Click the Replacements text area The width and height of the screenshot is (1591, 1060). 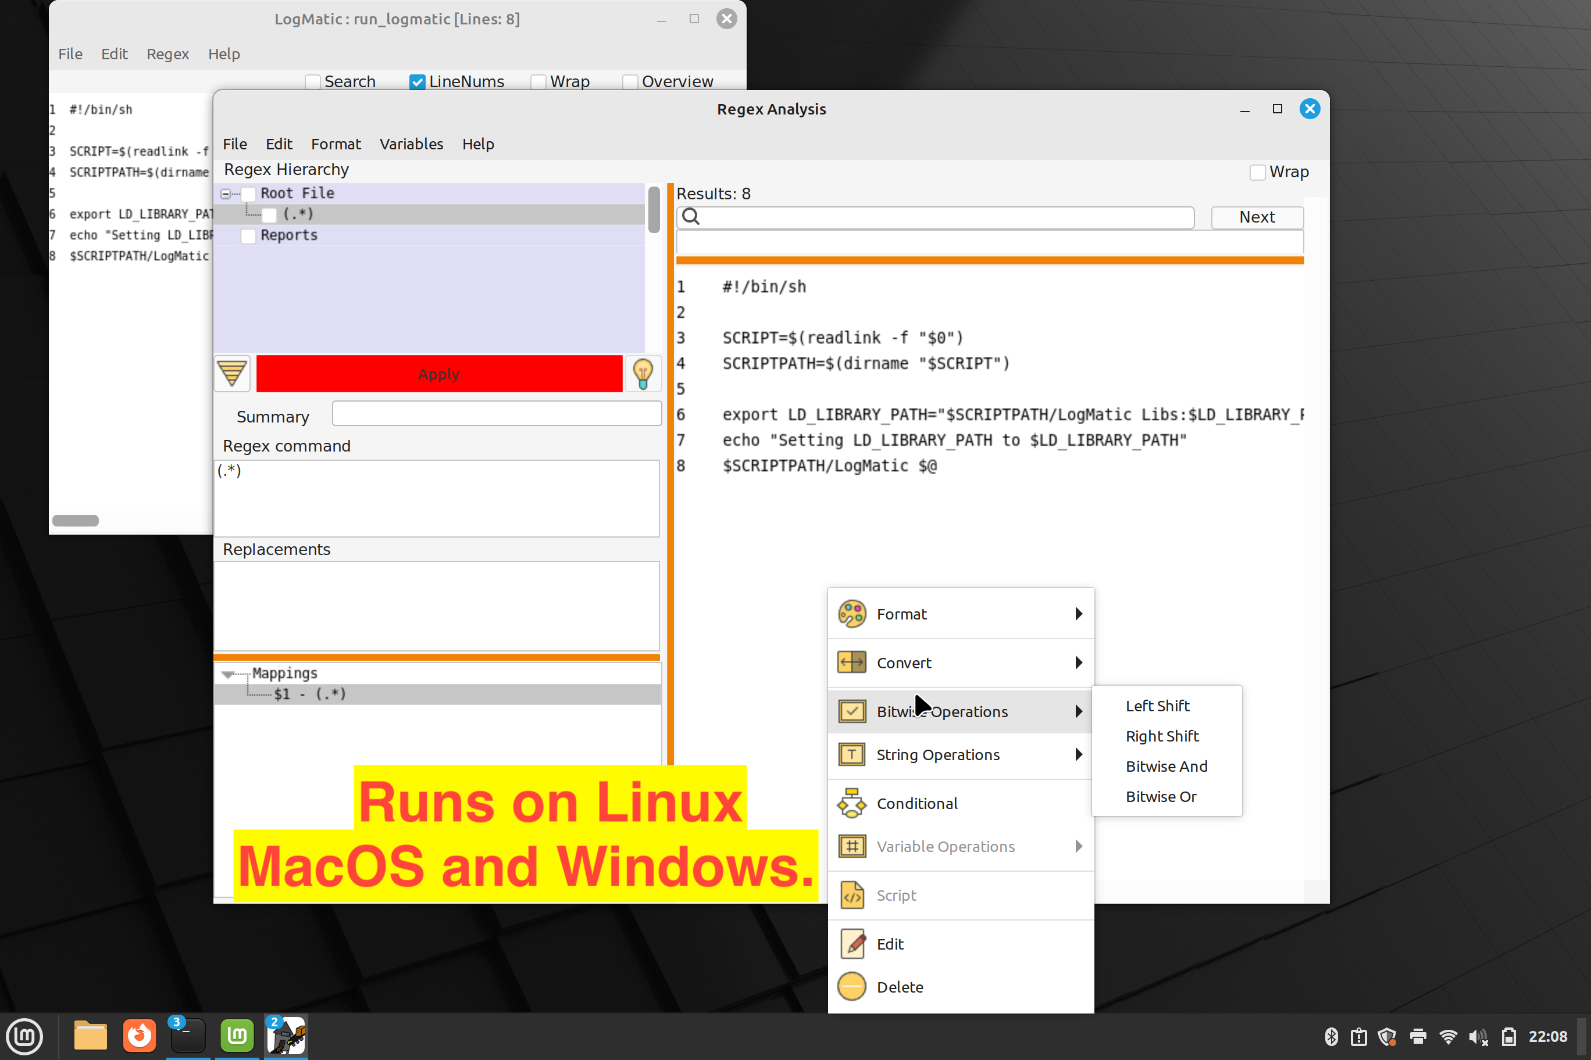(x=436, y=606)
